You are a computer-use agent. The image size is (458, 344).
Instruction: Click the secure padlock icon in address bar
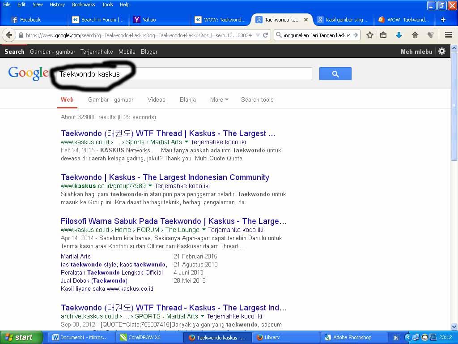coord(21,35)
